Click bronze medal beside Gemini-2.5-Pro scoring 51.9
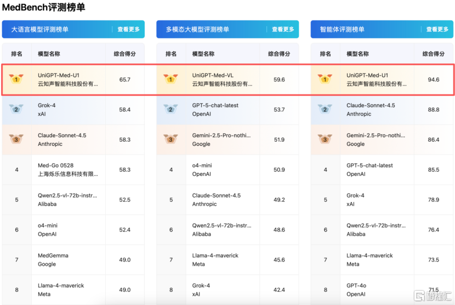 [171, 139]
